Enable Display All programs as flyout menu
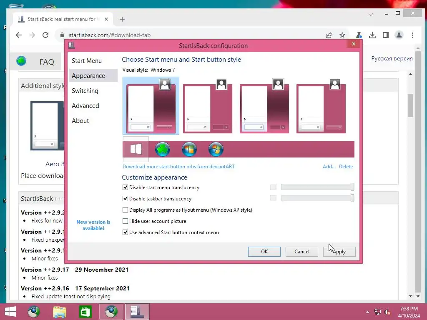The image size is (427, 320). (x=125, y=210)
